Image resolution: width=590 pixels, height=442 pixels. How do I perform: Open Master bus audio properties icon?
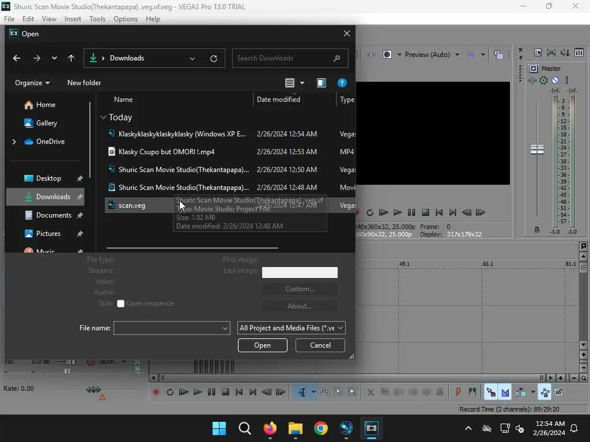click(538, 52)
